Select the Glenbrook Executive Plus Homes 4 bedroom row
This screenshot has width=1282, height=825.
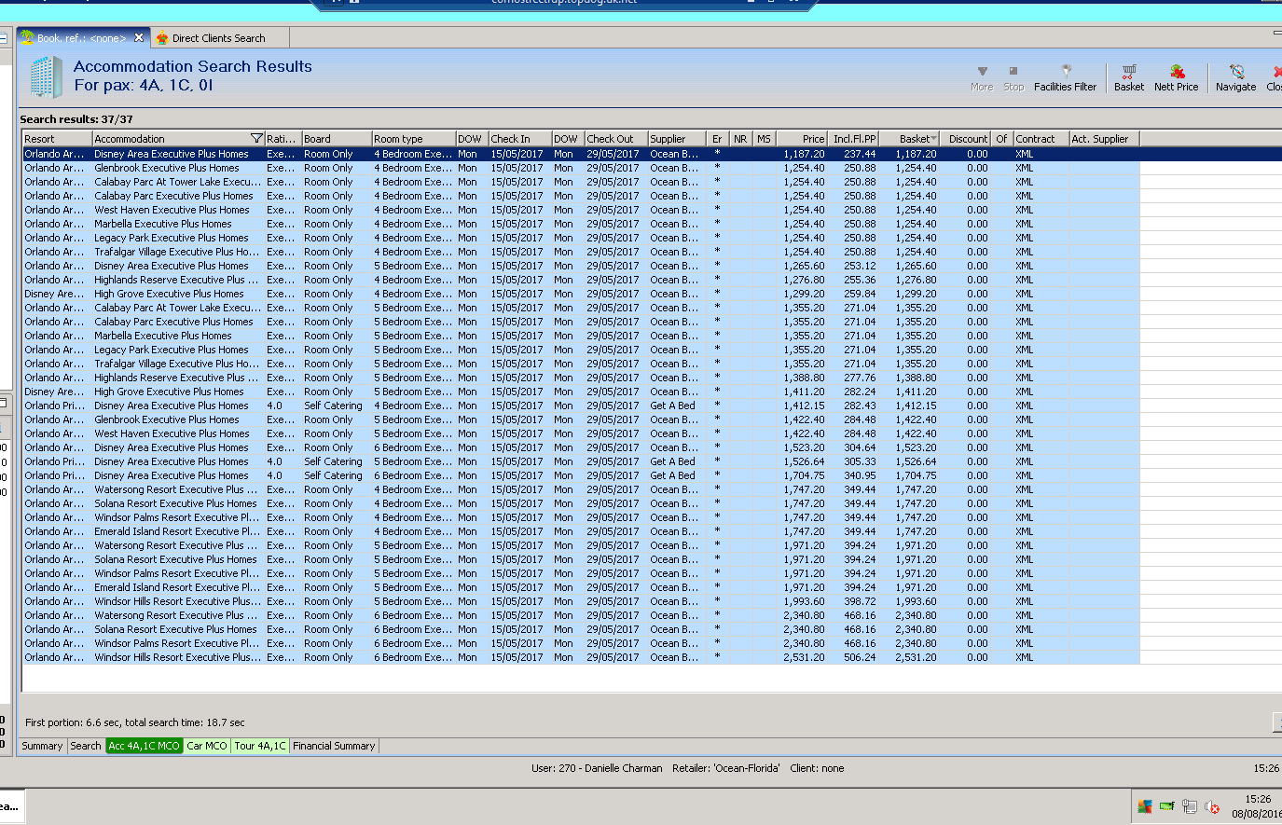tap(168, 168)
